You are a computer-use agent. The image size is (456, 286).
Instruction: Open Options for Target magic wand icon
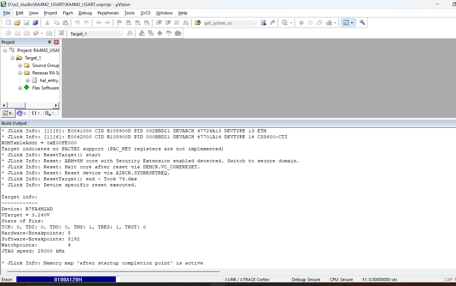tap(130, 33)
